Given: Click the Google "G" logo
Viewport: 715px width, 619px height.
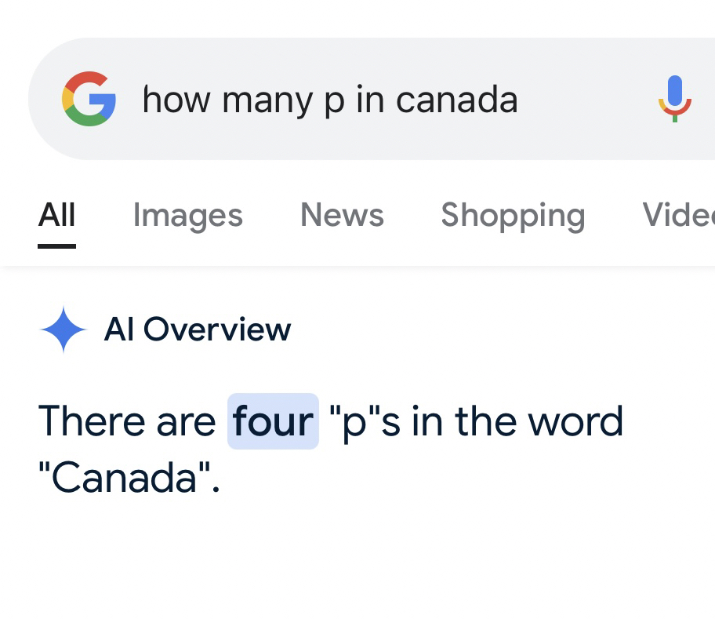Looking at the screenshot, I should [89, 99].
